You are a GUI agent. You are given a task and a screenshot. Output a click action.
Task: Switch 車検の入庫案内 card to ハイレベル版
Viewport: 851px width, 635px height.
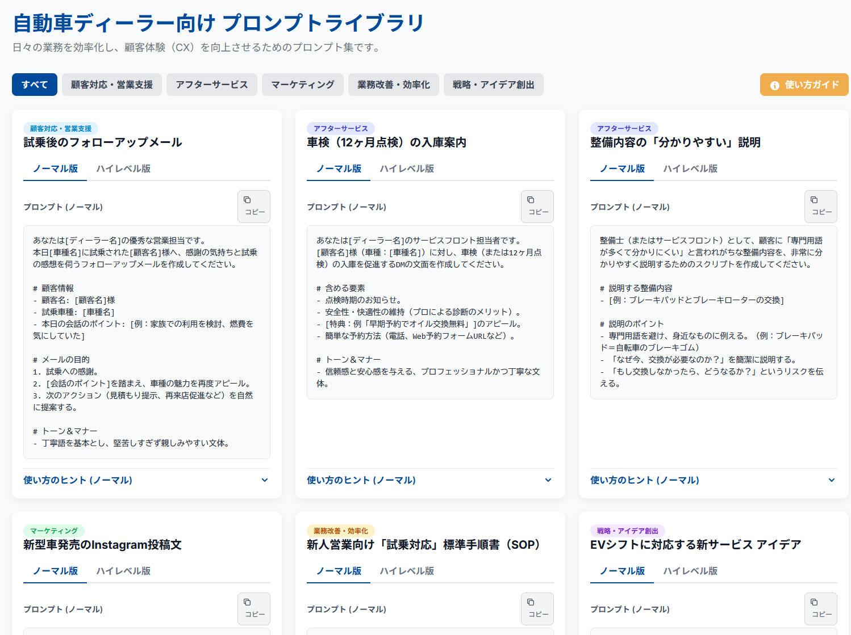coord(407,169)
